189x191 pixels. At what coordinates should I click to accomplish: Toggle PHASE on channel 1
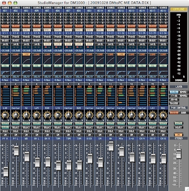tap(5, 37)
